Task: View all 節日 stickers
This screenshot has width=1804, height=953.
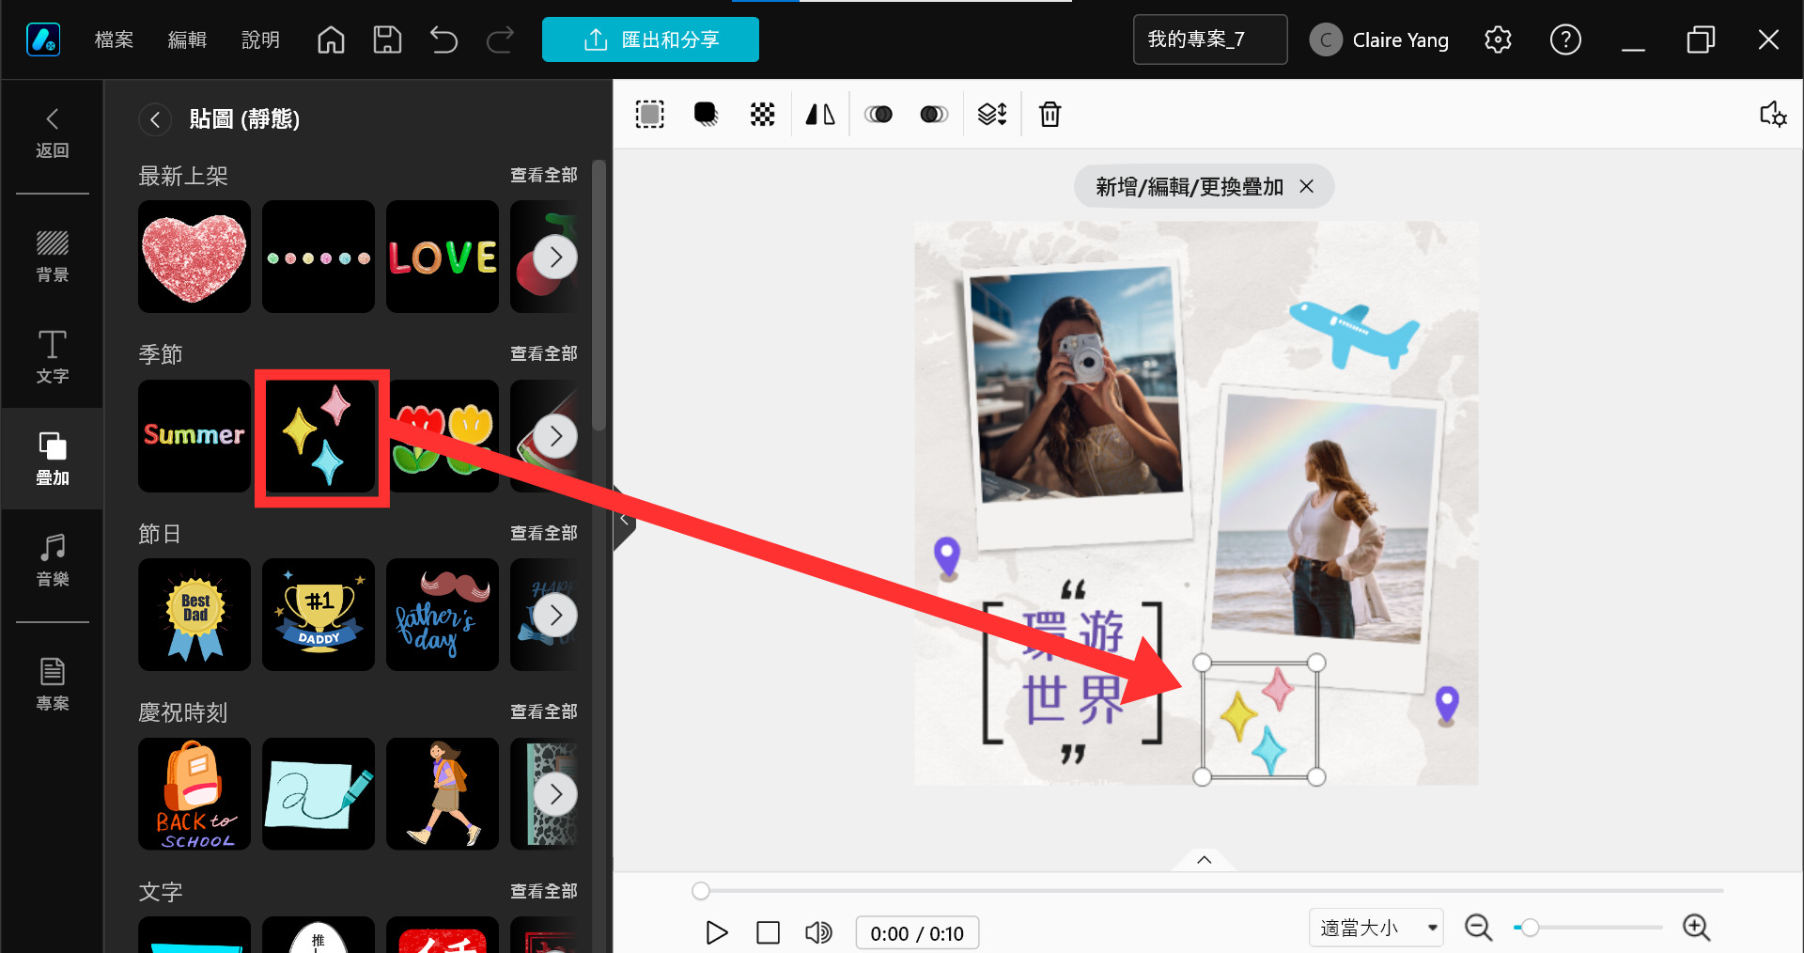Action: tap(543, 533)
